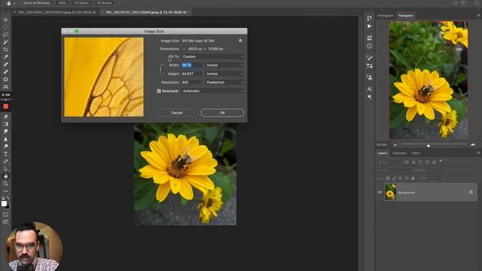
Task: Click the foreground color swatch
Action: pos(4,203)
